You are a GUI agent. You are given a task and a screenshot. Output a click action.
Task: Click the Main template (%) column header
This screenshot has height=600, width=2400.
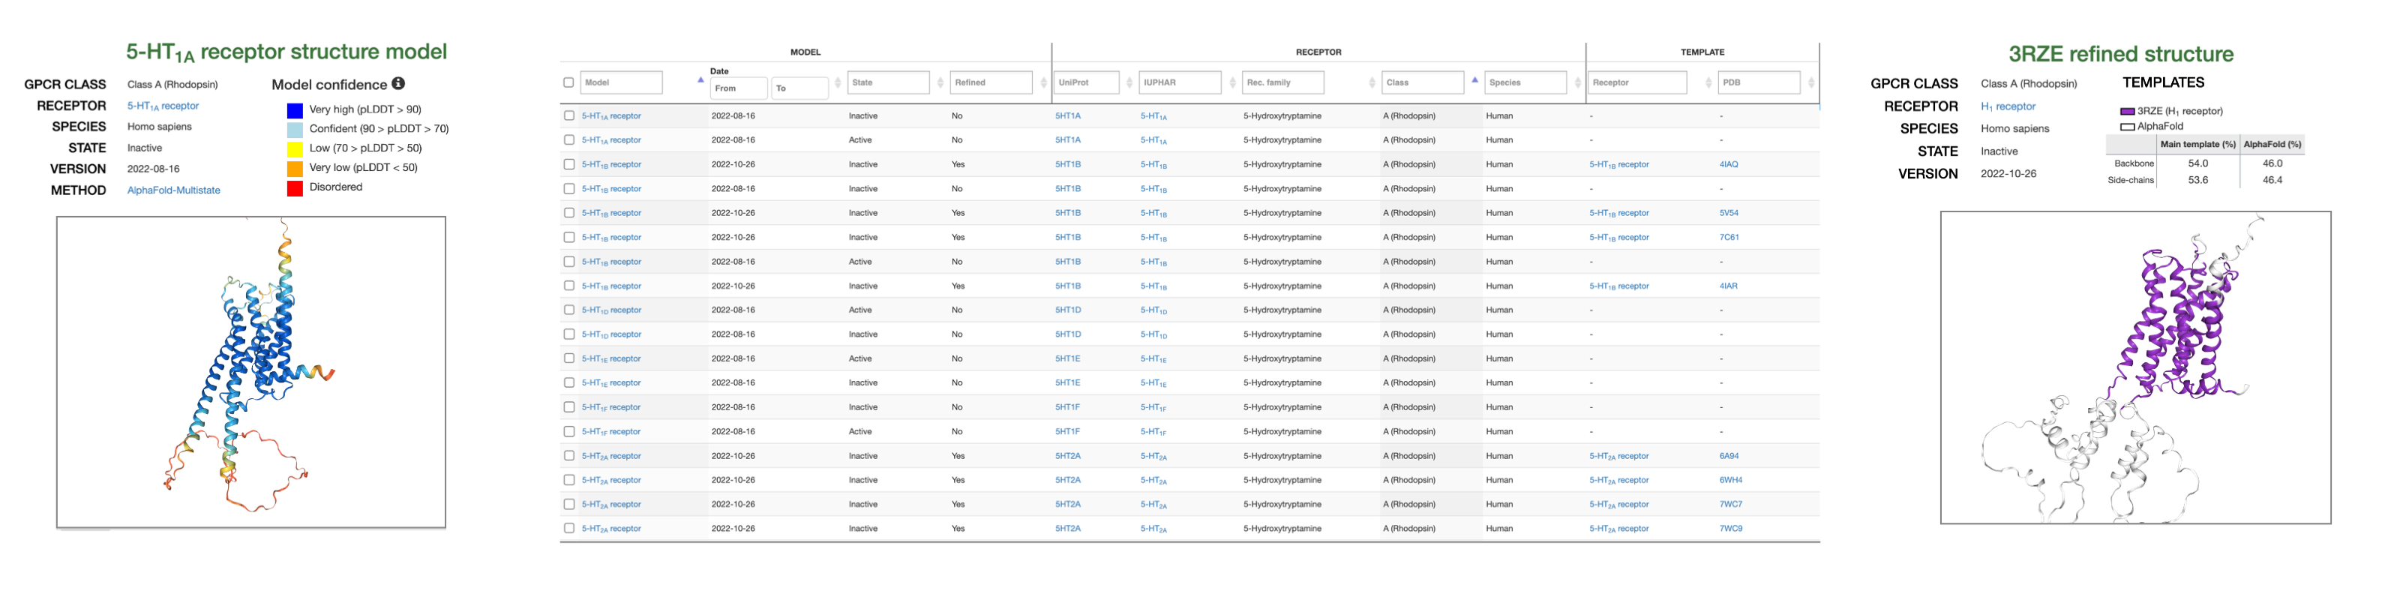point(2197,145)
